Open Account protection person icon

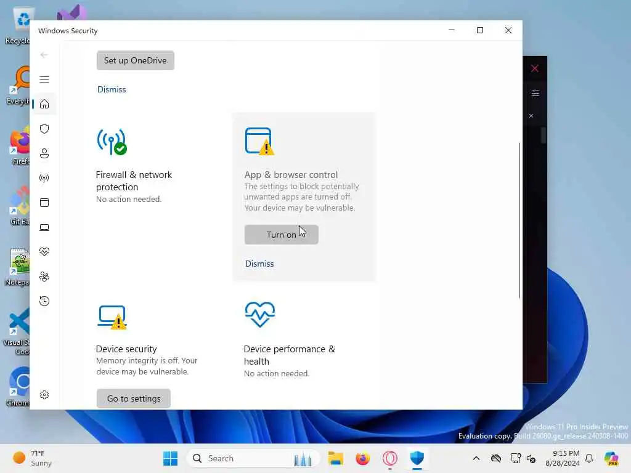44,153
